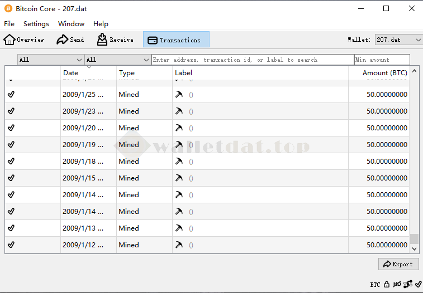Click pickaxe icon on the 2009/1/25 row

[179, 94]
